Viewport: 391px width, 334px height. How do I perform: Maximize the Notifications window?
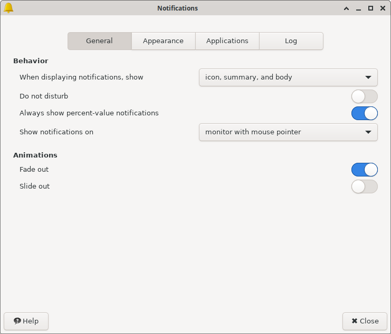(x=371, y=8)
